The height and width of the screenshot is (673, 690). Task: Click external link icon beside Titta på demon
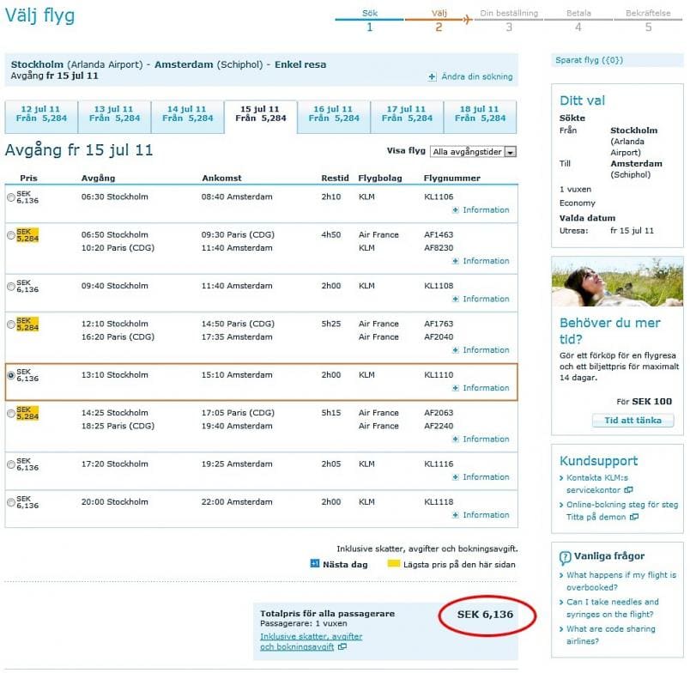(634, 518)
